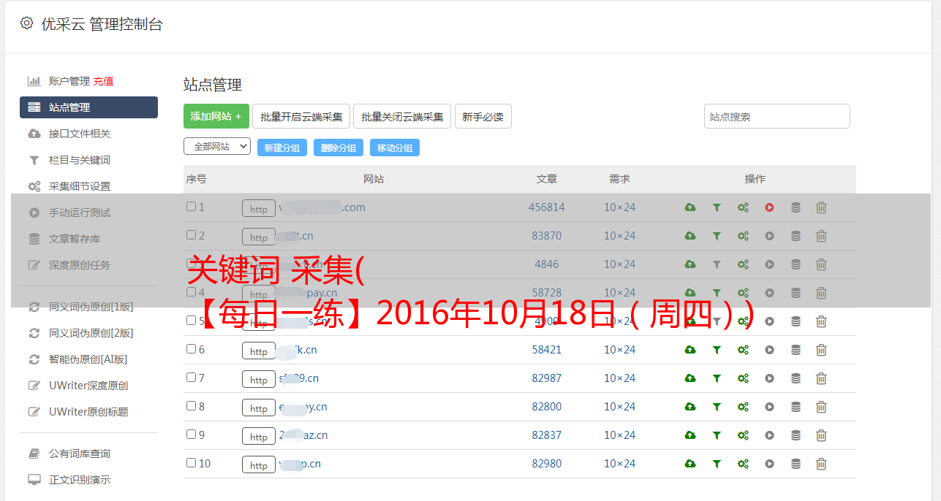941x501 pixels.
Task: Delete row 6 using trash icon
Action: click(x=821, y=350)
